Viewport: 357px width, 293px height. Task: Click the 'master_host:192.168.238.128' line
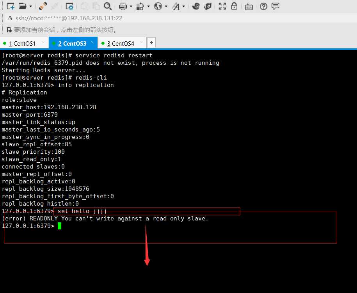tap(49, 107)
